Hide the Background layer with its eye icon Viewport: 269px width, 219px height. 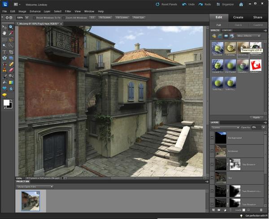[212, 138]
